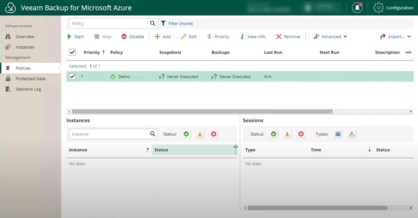418x218 pixels.
Task: Open Overview in sidebar
Action: click(x=25, y=37)
